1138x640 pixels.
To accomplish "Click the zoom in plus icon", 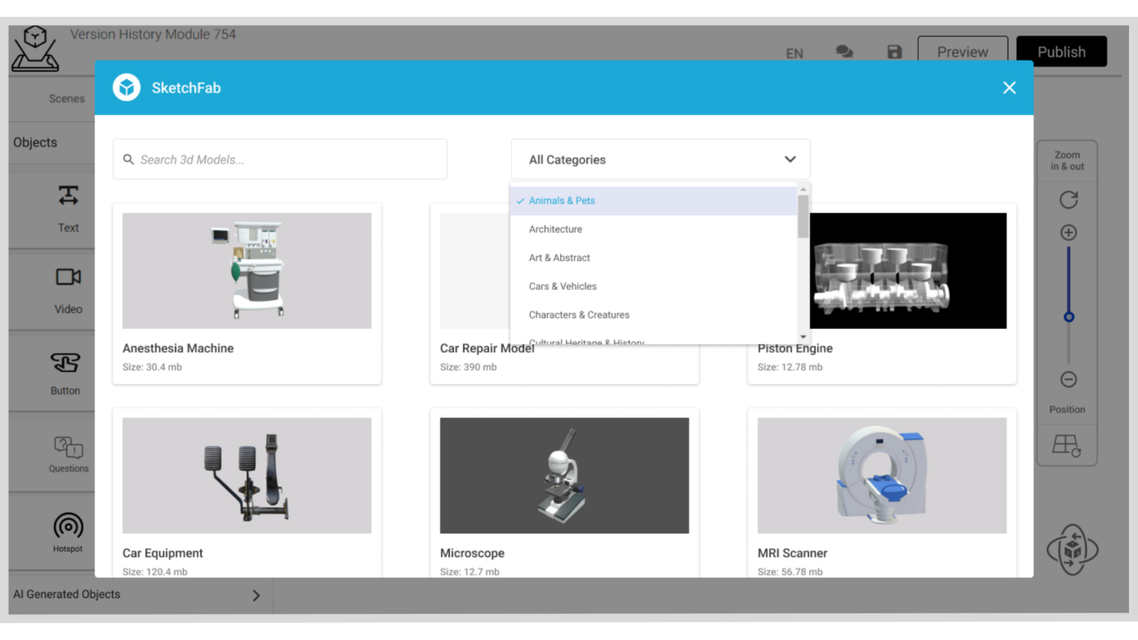I will (x=1068, y=233).
